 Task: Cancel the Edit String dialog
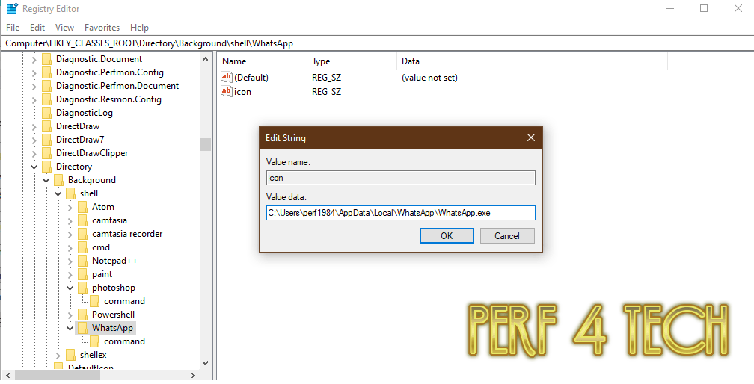pyautogui.click(x=507, y=235)
